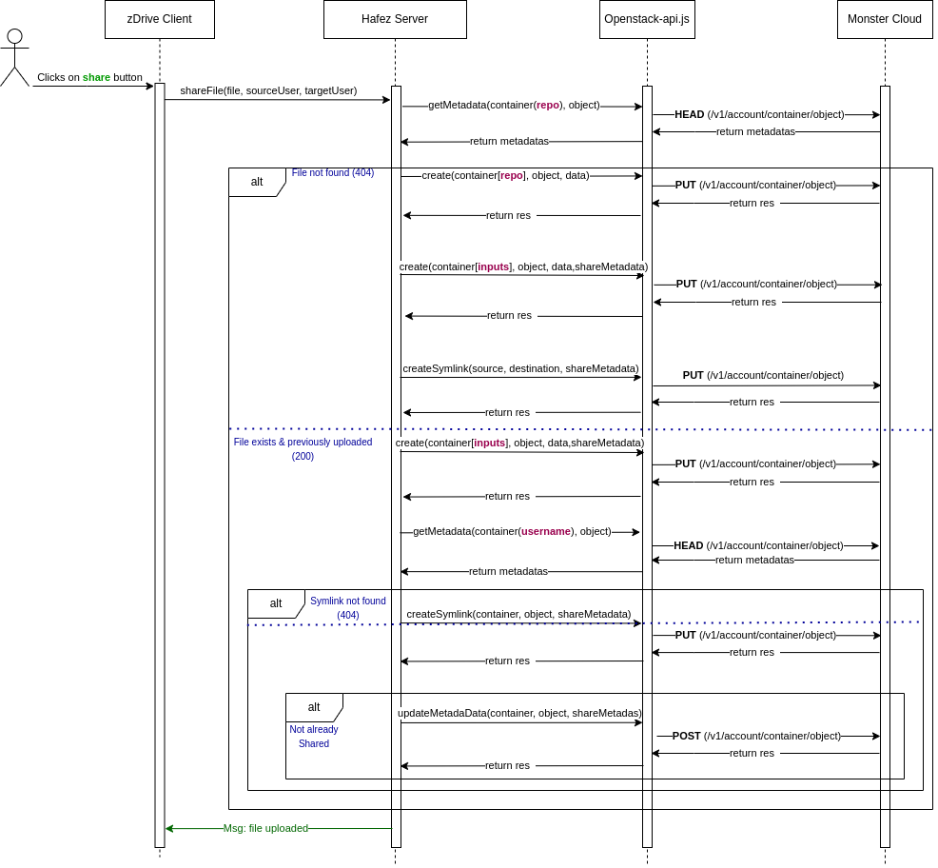This screenshot has width=938, height=868.
Task: Click the green 'Msg: file uploaded' message
Action: 265,828
